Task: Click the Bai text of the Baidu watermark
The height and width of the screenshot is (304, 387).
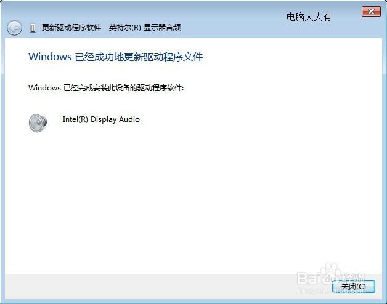Action: pyautogui.click(x=308, y=278)
